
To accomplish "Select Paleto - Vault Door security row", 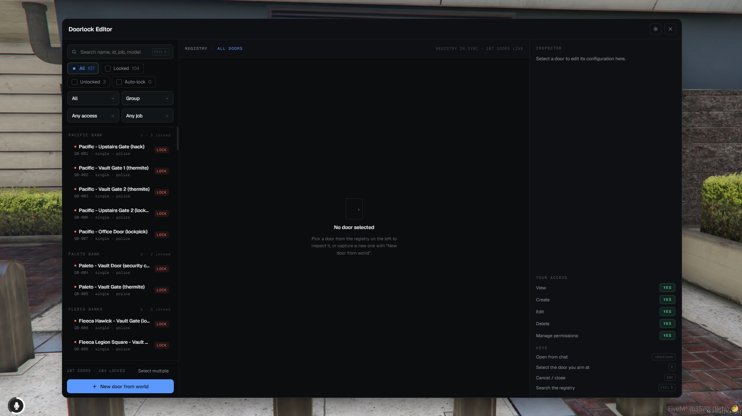I will coord(120,269).
